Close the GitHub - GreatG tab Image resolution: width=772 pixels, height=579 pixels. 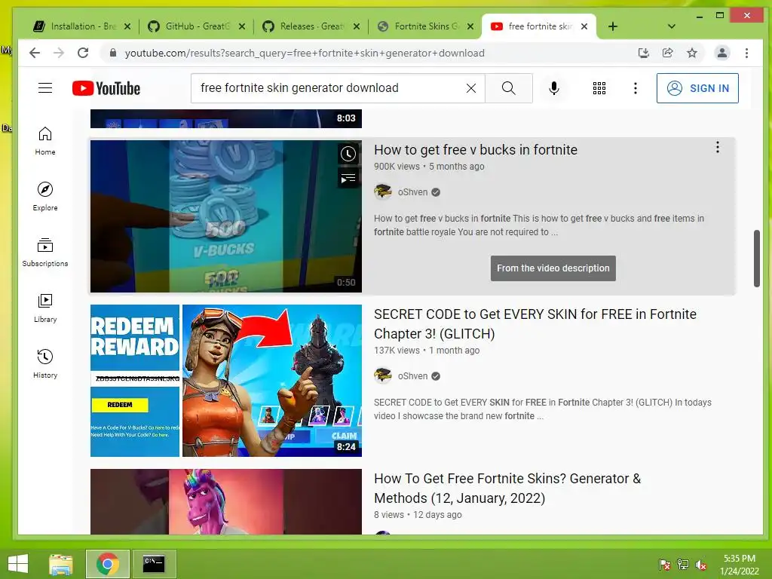242,26
